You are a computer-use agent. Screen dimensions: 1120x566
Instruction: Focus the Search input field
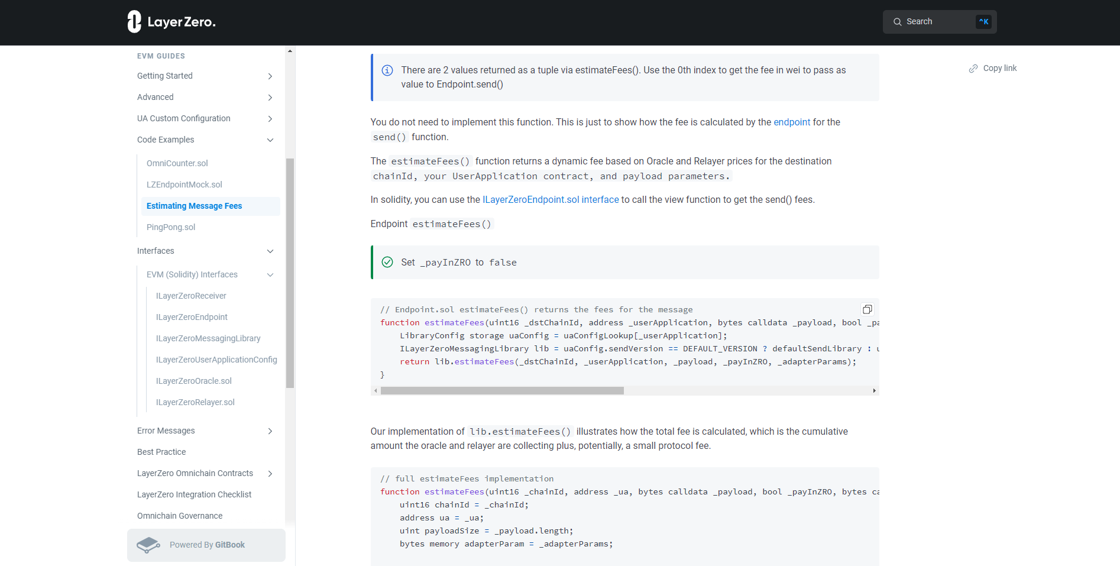click(940, 22)
